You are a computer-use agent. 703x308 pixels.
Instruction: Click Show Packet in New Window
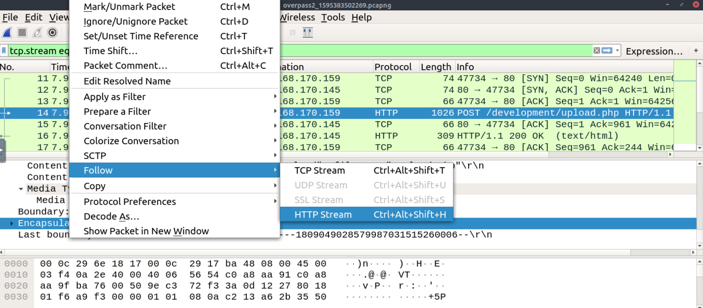click(146, 231)
